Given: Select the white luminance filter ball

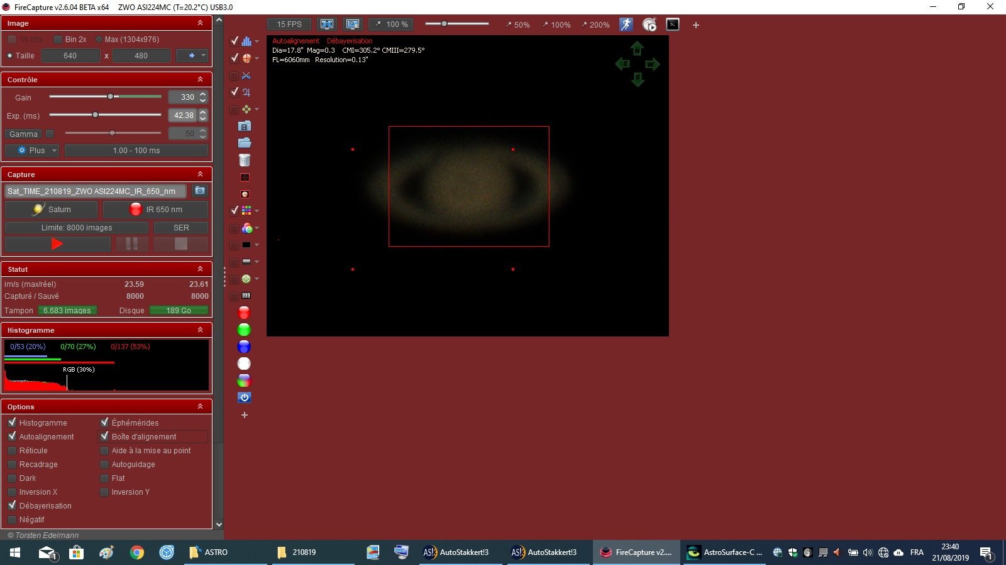Looking at the screenshot, I should click(244, 363).
